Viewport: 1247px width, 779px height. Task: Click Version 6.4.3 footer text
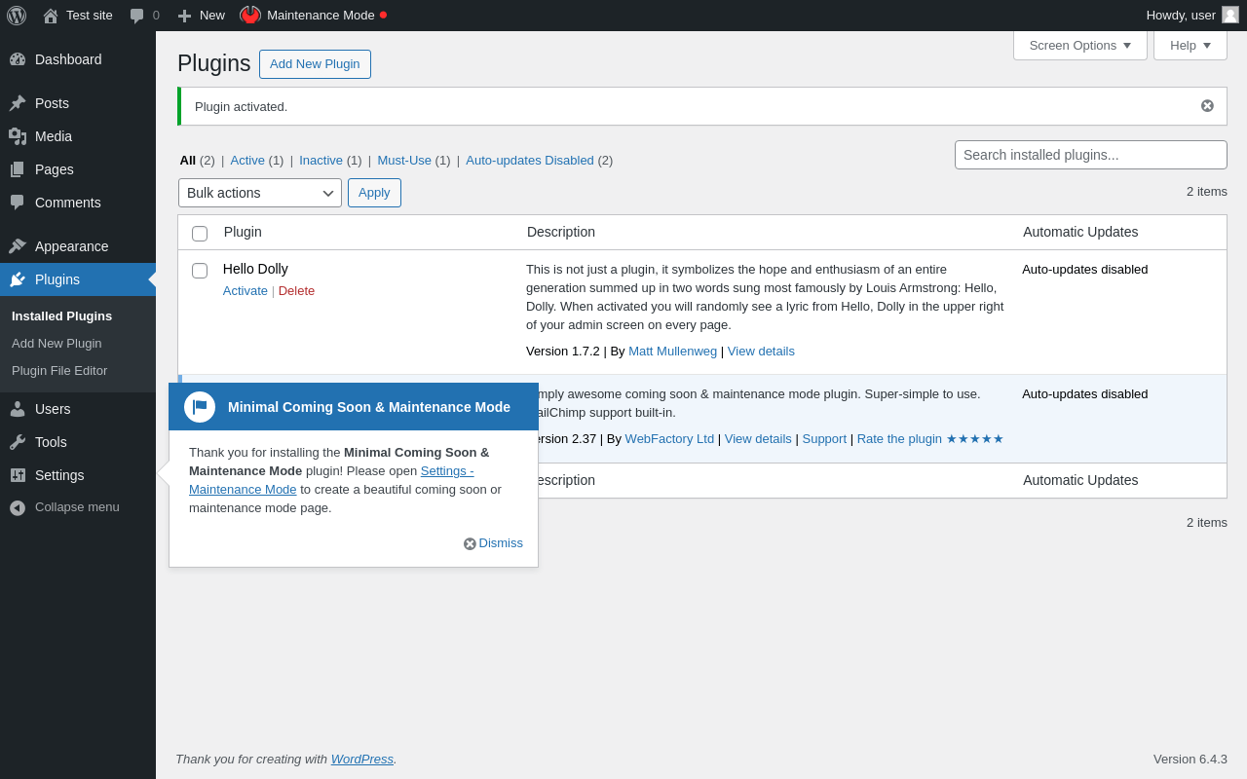click(1190, 760)
